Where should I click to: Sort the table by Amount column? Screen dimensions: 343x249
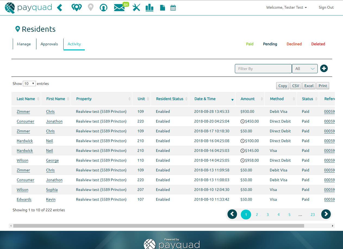(x=247, y=99)
